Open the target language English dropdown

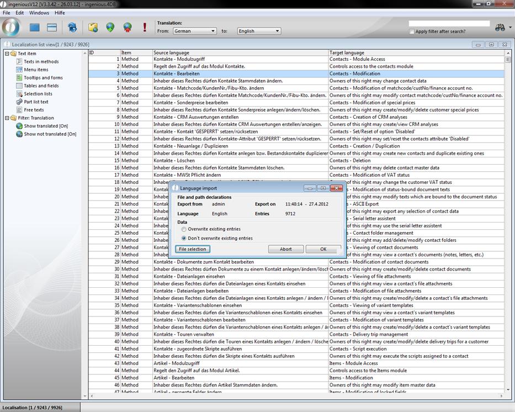coord(259,31)
